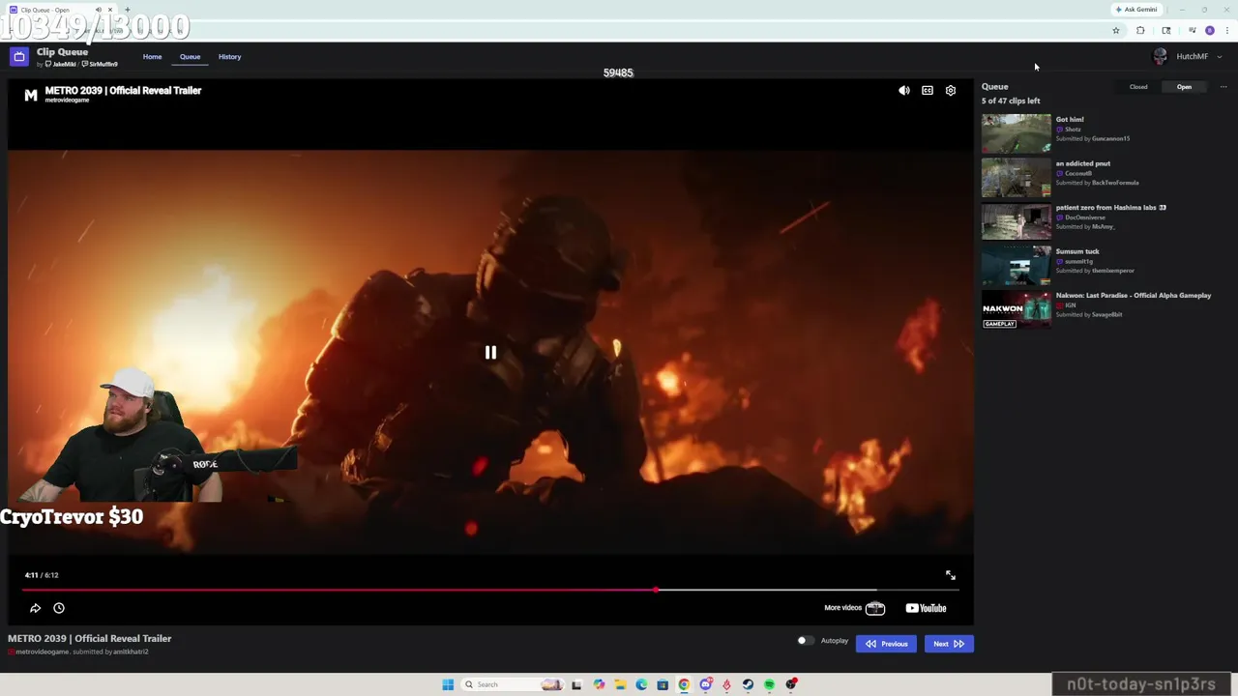The width and height of the screenshot is (1238, 696).
Task: Click JakeMiki GitHub author link
Action: coord(61,65)
